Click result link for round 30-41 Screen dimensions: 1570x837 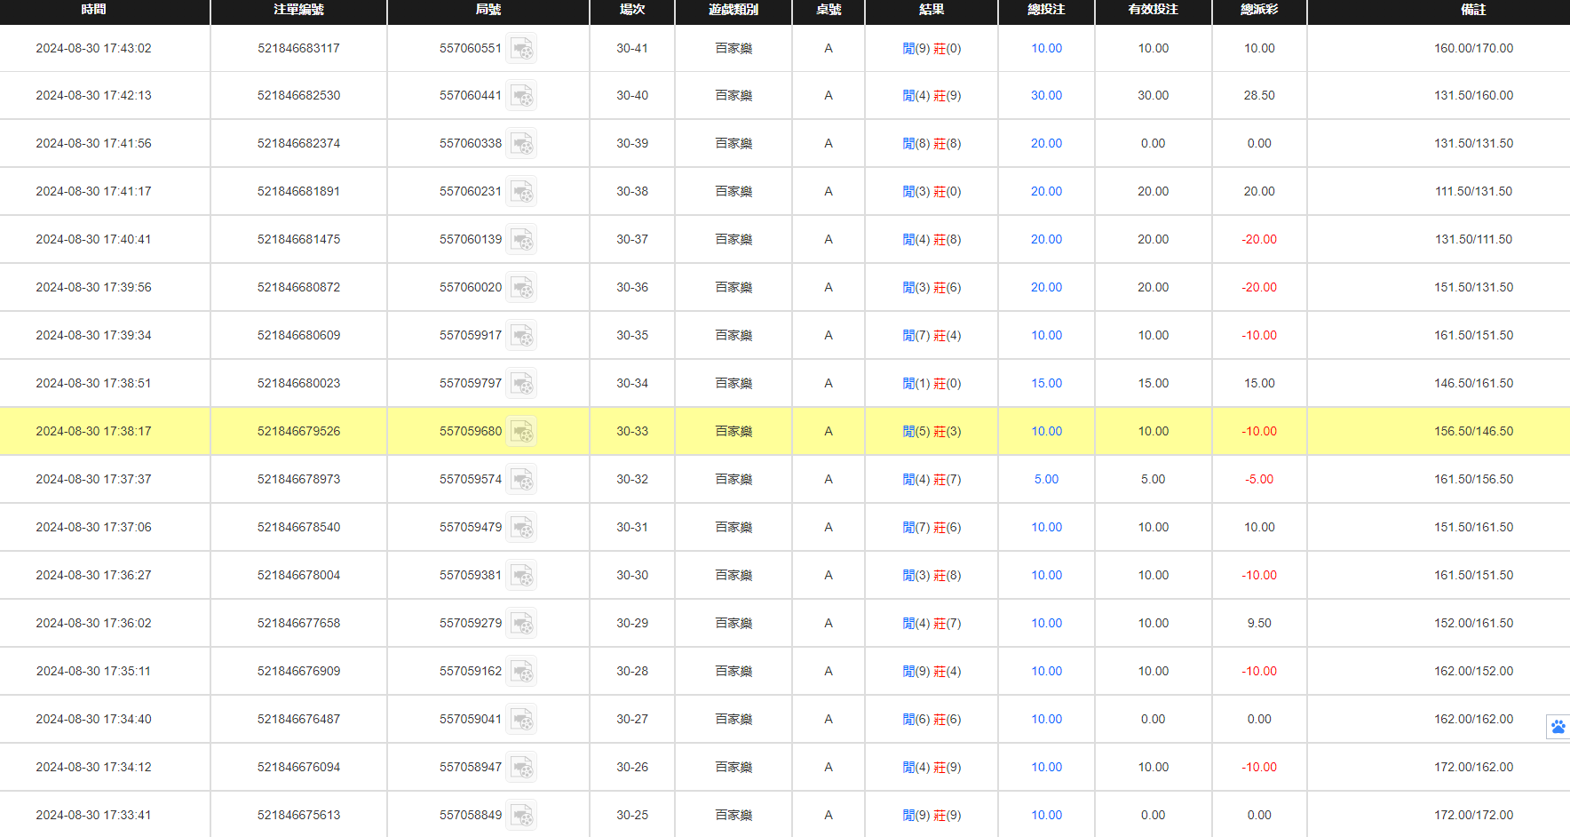click(x=932, y=49)
